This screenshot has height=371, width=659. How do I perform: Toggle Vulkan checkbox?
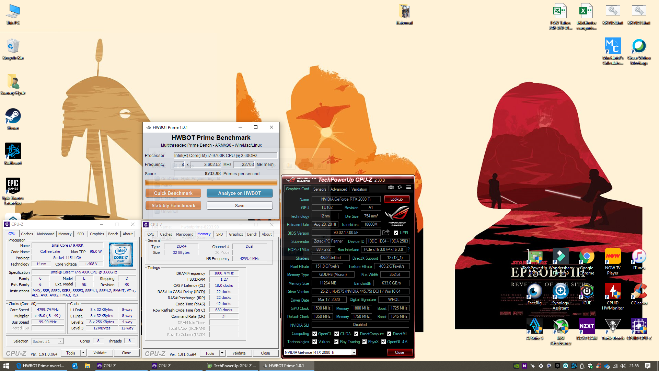pos(314,342)
